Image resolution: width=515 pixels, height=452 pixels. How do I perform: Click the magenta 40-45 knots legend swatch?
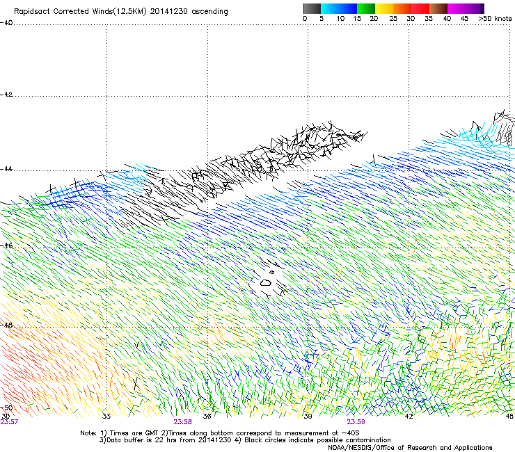coord(457,8)
